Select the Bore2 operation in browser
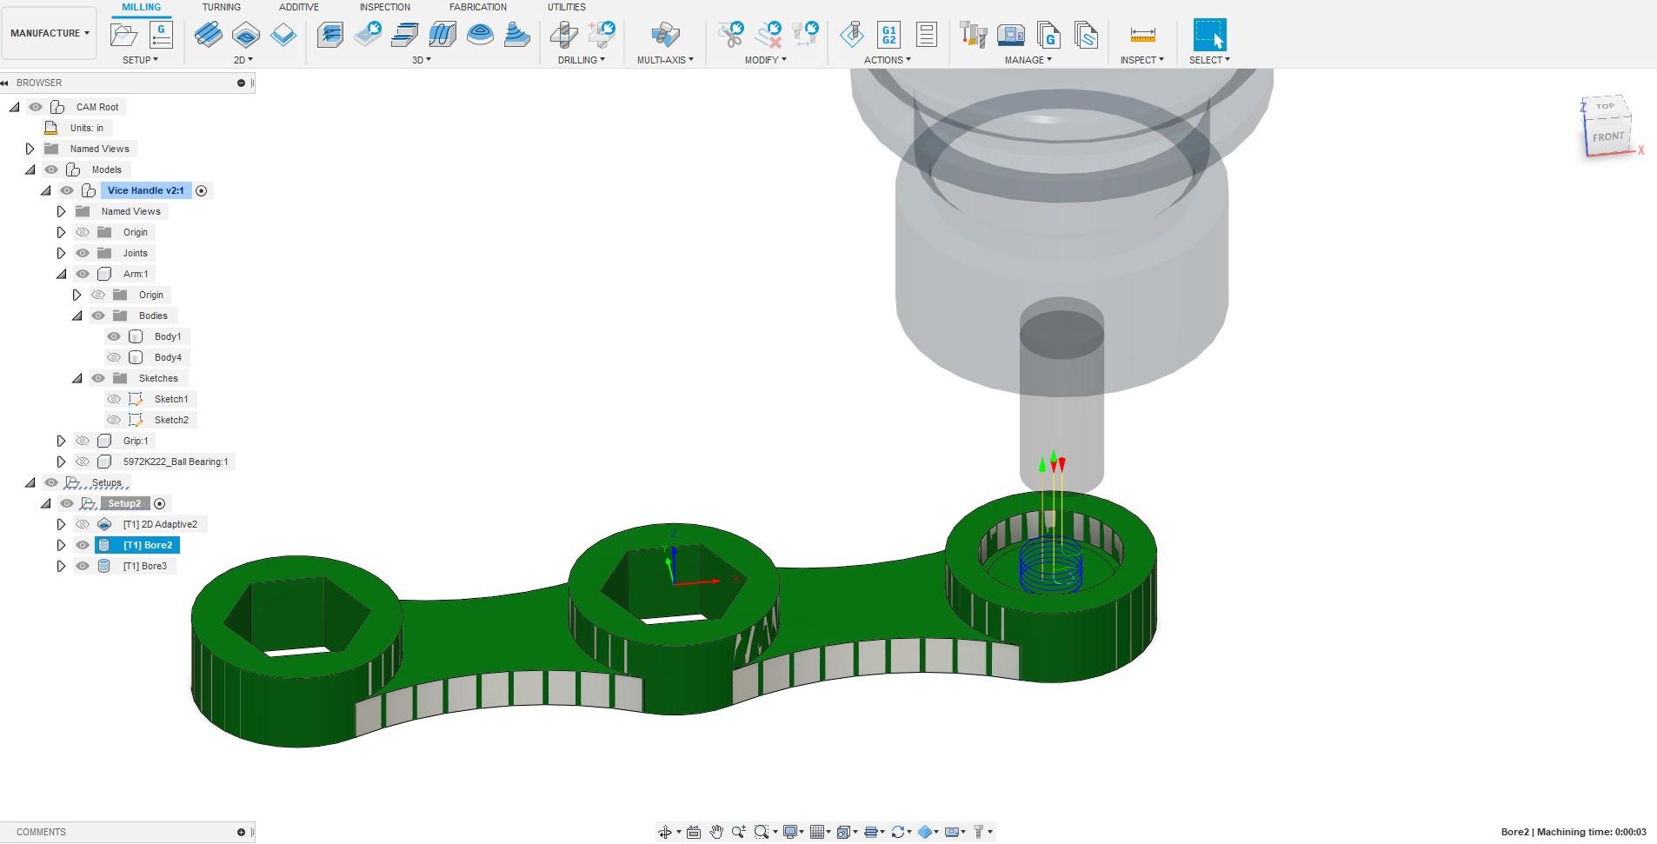The height and width of the screenshot is (844, 1657). coord(147,545)
